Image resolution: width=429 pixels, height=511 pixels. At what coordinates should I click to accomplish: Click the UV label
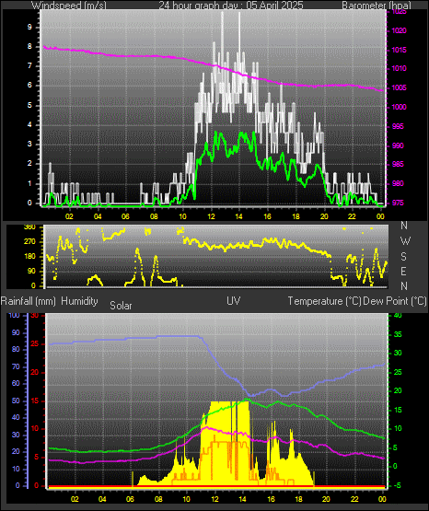(234, 300)
